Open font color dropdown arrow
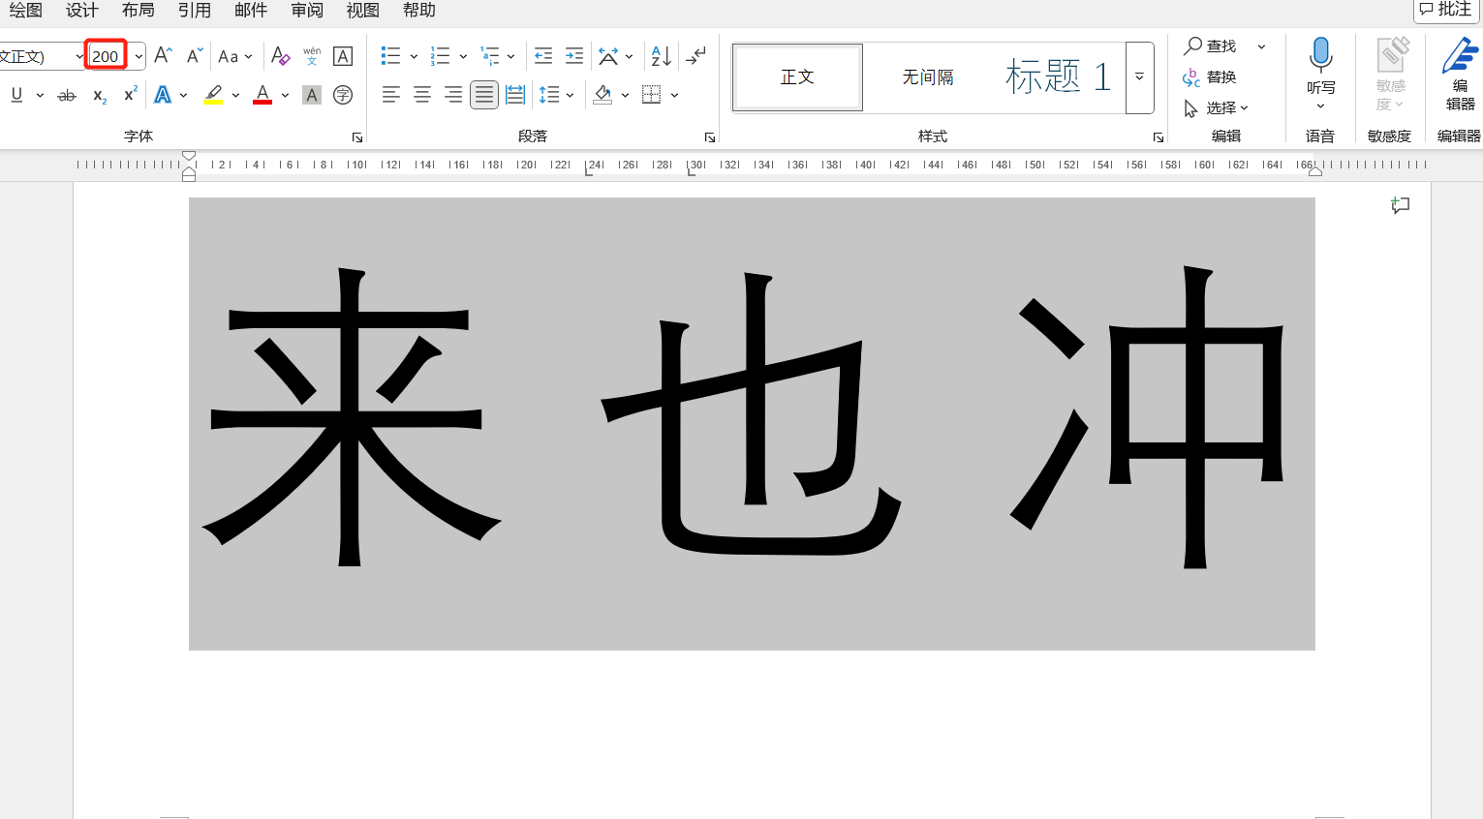 (x=285, y=95)
